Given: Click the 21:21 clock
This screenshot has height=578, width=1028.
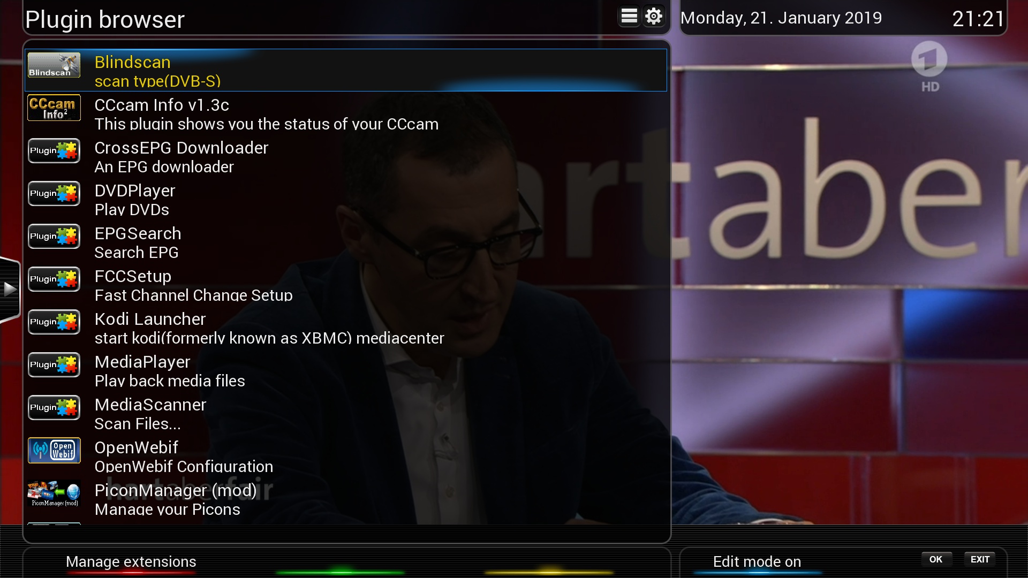Looking at the screenshot, I should [x=979, y=19].
